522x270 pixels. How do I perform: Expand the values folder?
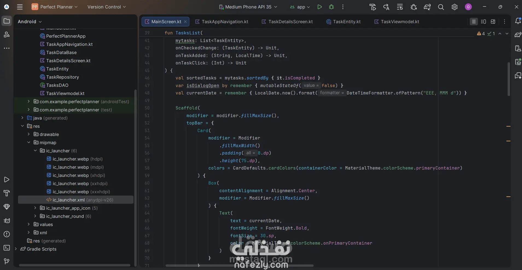coord(28,224)
